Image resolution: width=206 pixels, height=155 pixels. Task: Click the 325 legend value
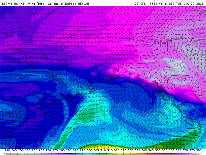pos(124,150)
